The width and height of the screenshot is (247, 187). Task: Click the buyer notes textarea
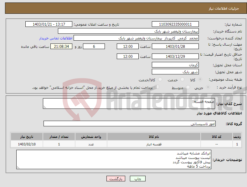(114, 159)
